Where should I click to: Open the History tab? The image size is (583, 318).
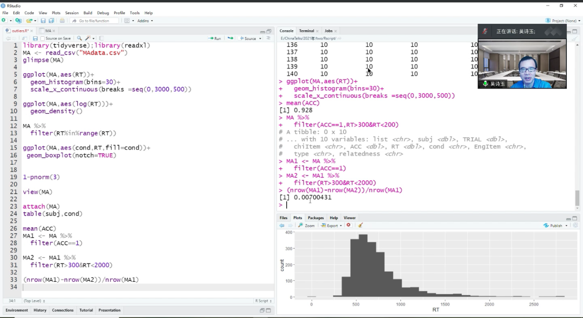pyautogui.click(x=40, y=310)
